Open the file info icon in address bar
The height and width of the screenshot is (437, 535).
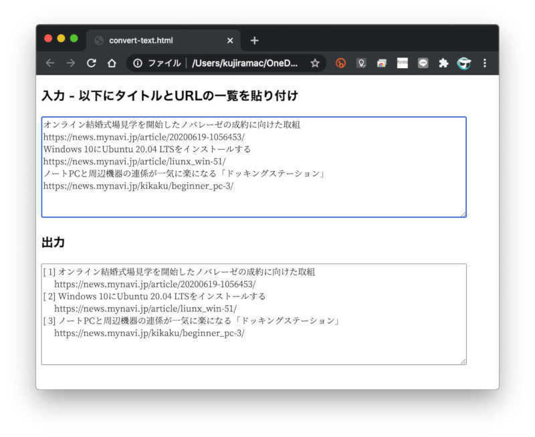click(x=138, y=63)
